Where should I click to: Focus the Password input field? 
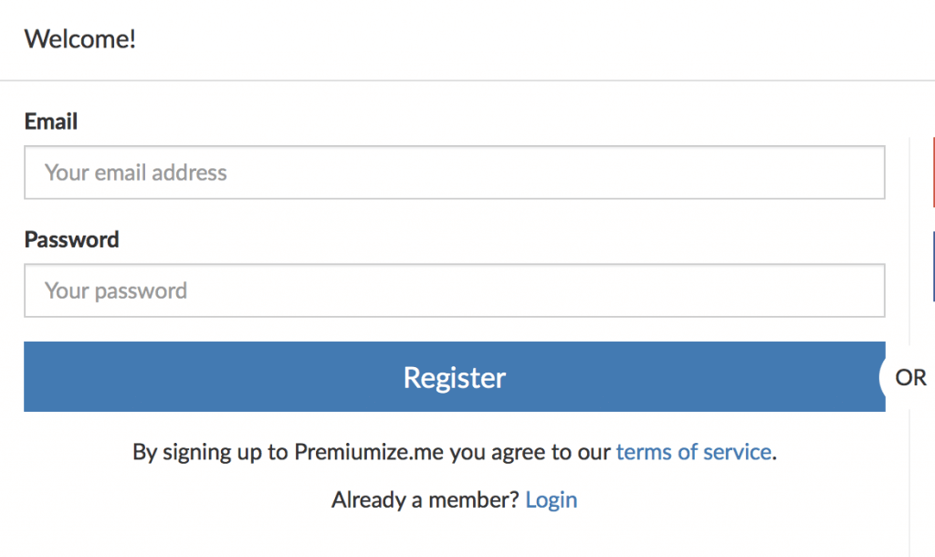(x=455, y=290)
